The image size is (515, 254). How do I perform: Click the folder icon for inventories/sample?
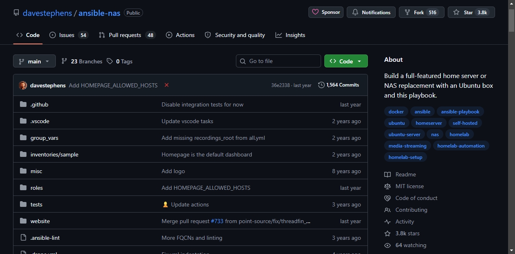tap(23, 154)
